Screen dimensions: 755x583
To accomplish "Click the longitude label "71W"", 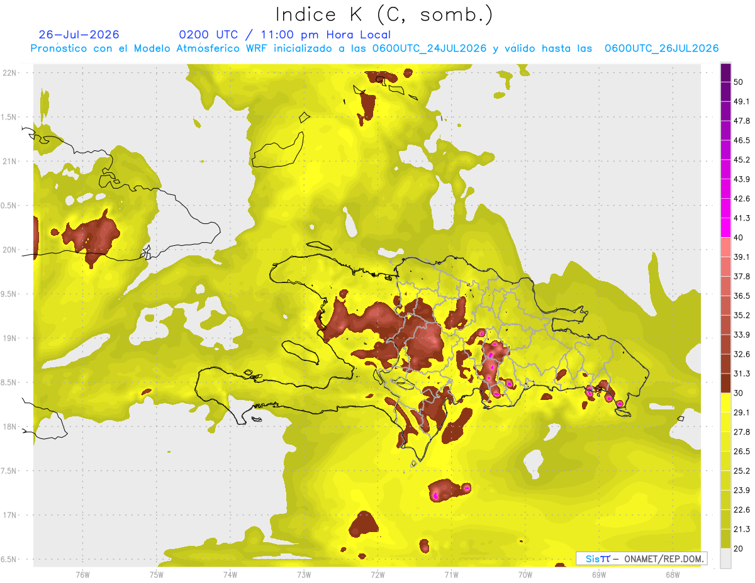I will tap(451, 574).
